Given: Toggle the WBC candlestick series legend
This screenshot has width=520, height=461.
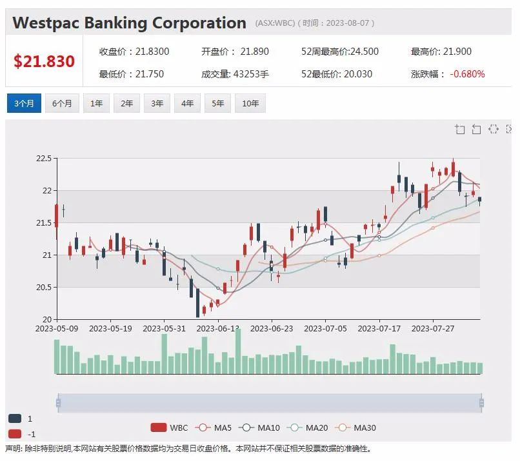Looking at the screenshot, I should click(169, 427).
